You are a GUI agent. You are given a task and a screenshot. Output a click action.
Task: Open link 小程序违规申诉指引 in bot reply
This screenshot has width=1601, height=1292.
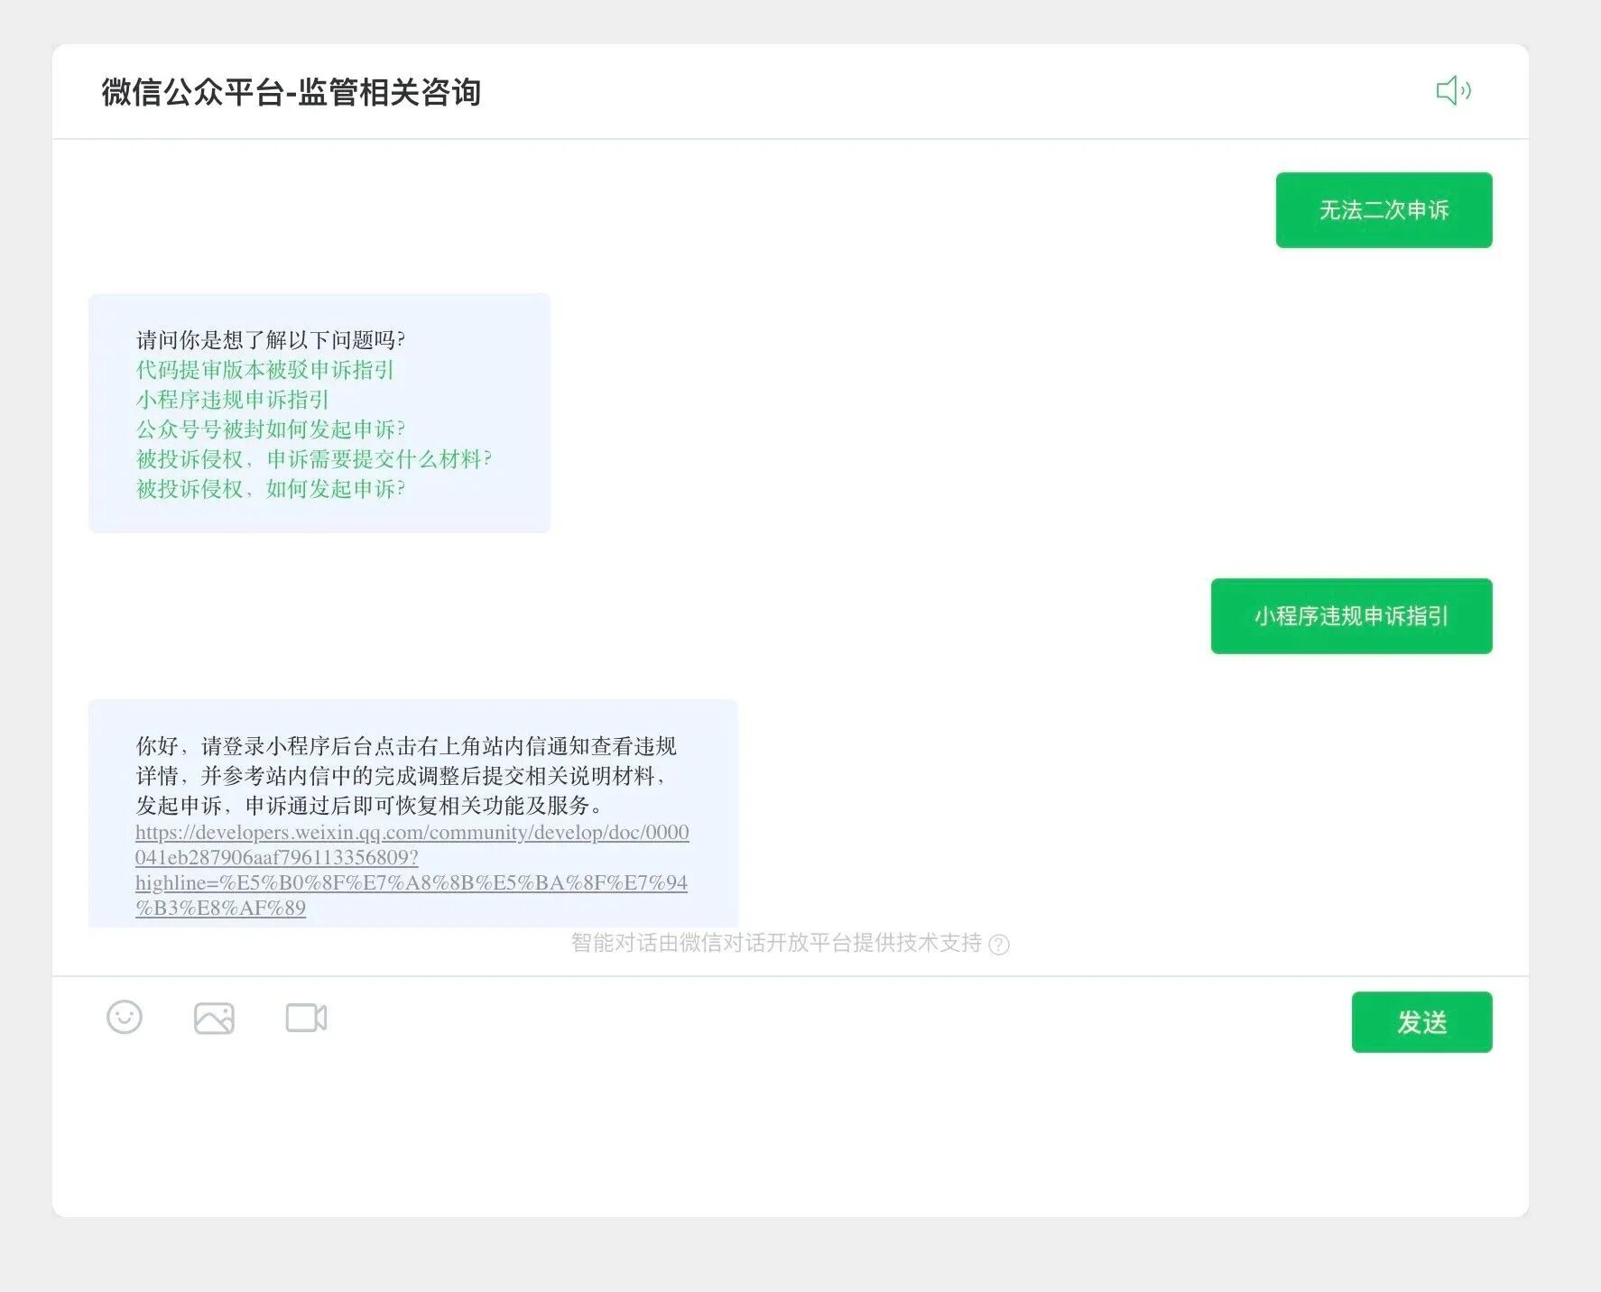[x=232, y=400]
